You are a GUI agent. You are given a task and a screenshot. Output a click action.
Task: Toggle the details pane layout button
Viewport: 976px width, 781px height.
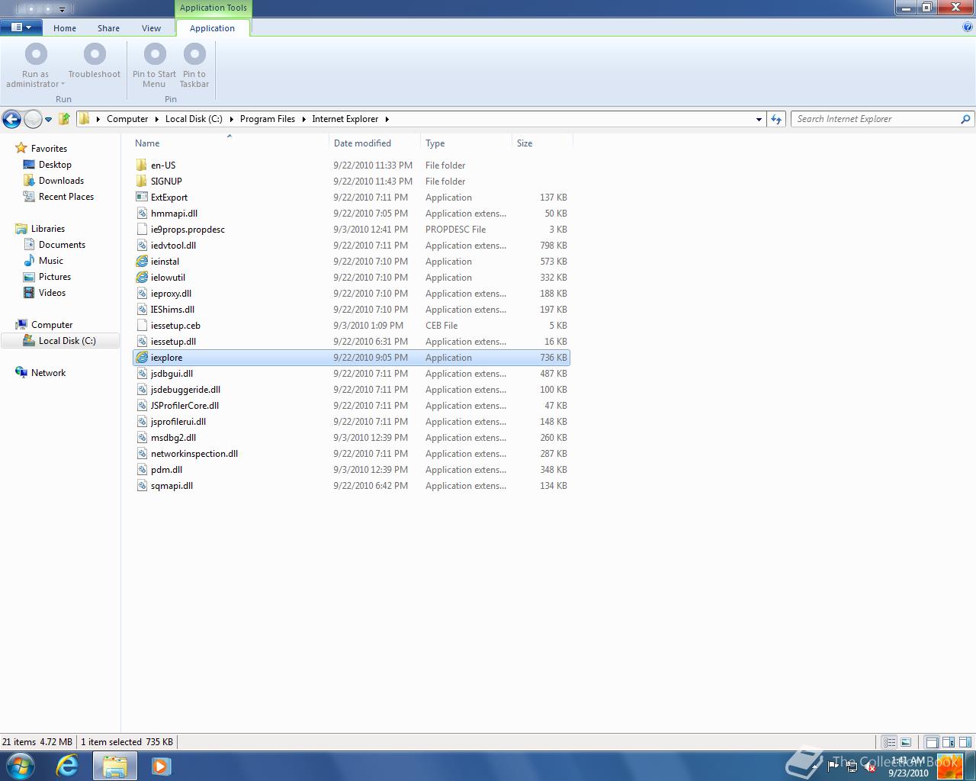tap(949, 742)
